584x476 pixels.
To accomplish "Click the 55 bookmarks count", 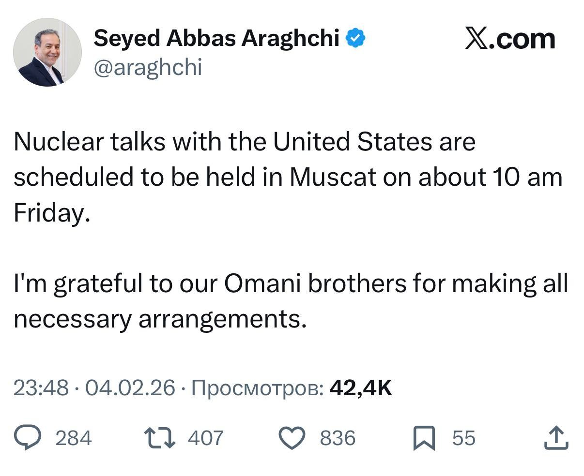I will coord(464,438).
